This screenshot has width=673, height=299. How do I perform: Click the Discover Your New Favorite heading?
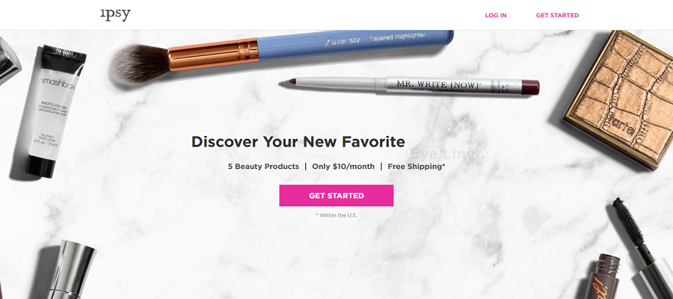coord(298,141)
